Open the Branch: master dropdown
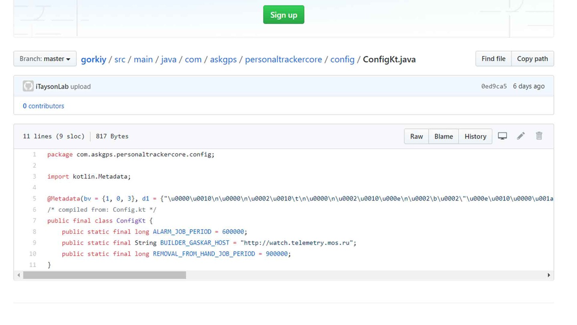 coord(45,59)
